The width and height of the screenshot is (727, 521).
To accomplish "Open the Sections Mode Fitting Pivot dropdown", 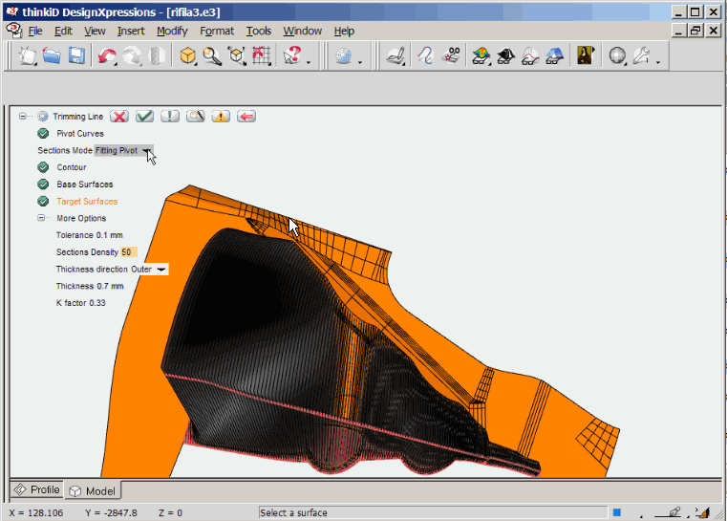I will [x=146, y=151].
